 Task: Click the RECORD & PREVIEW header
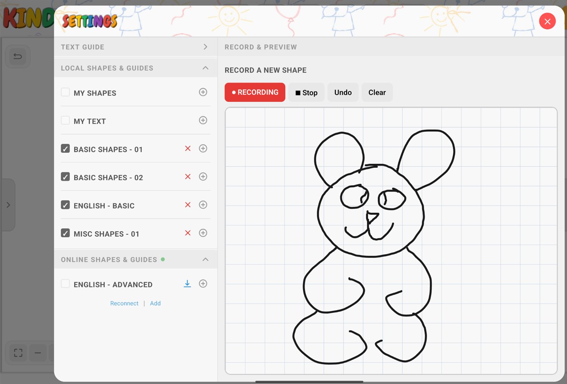tap(261, 47)
